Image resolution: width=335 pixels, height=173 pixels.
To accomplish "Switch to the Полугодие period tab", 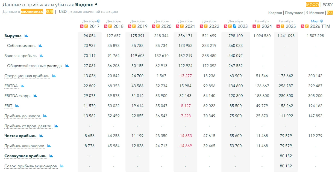I will [x=294, y=13].
